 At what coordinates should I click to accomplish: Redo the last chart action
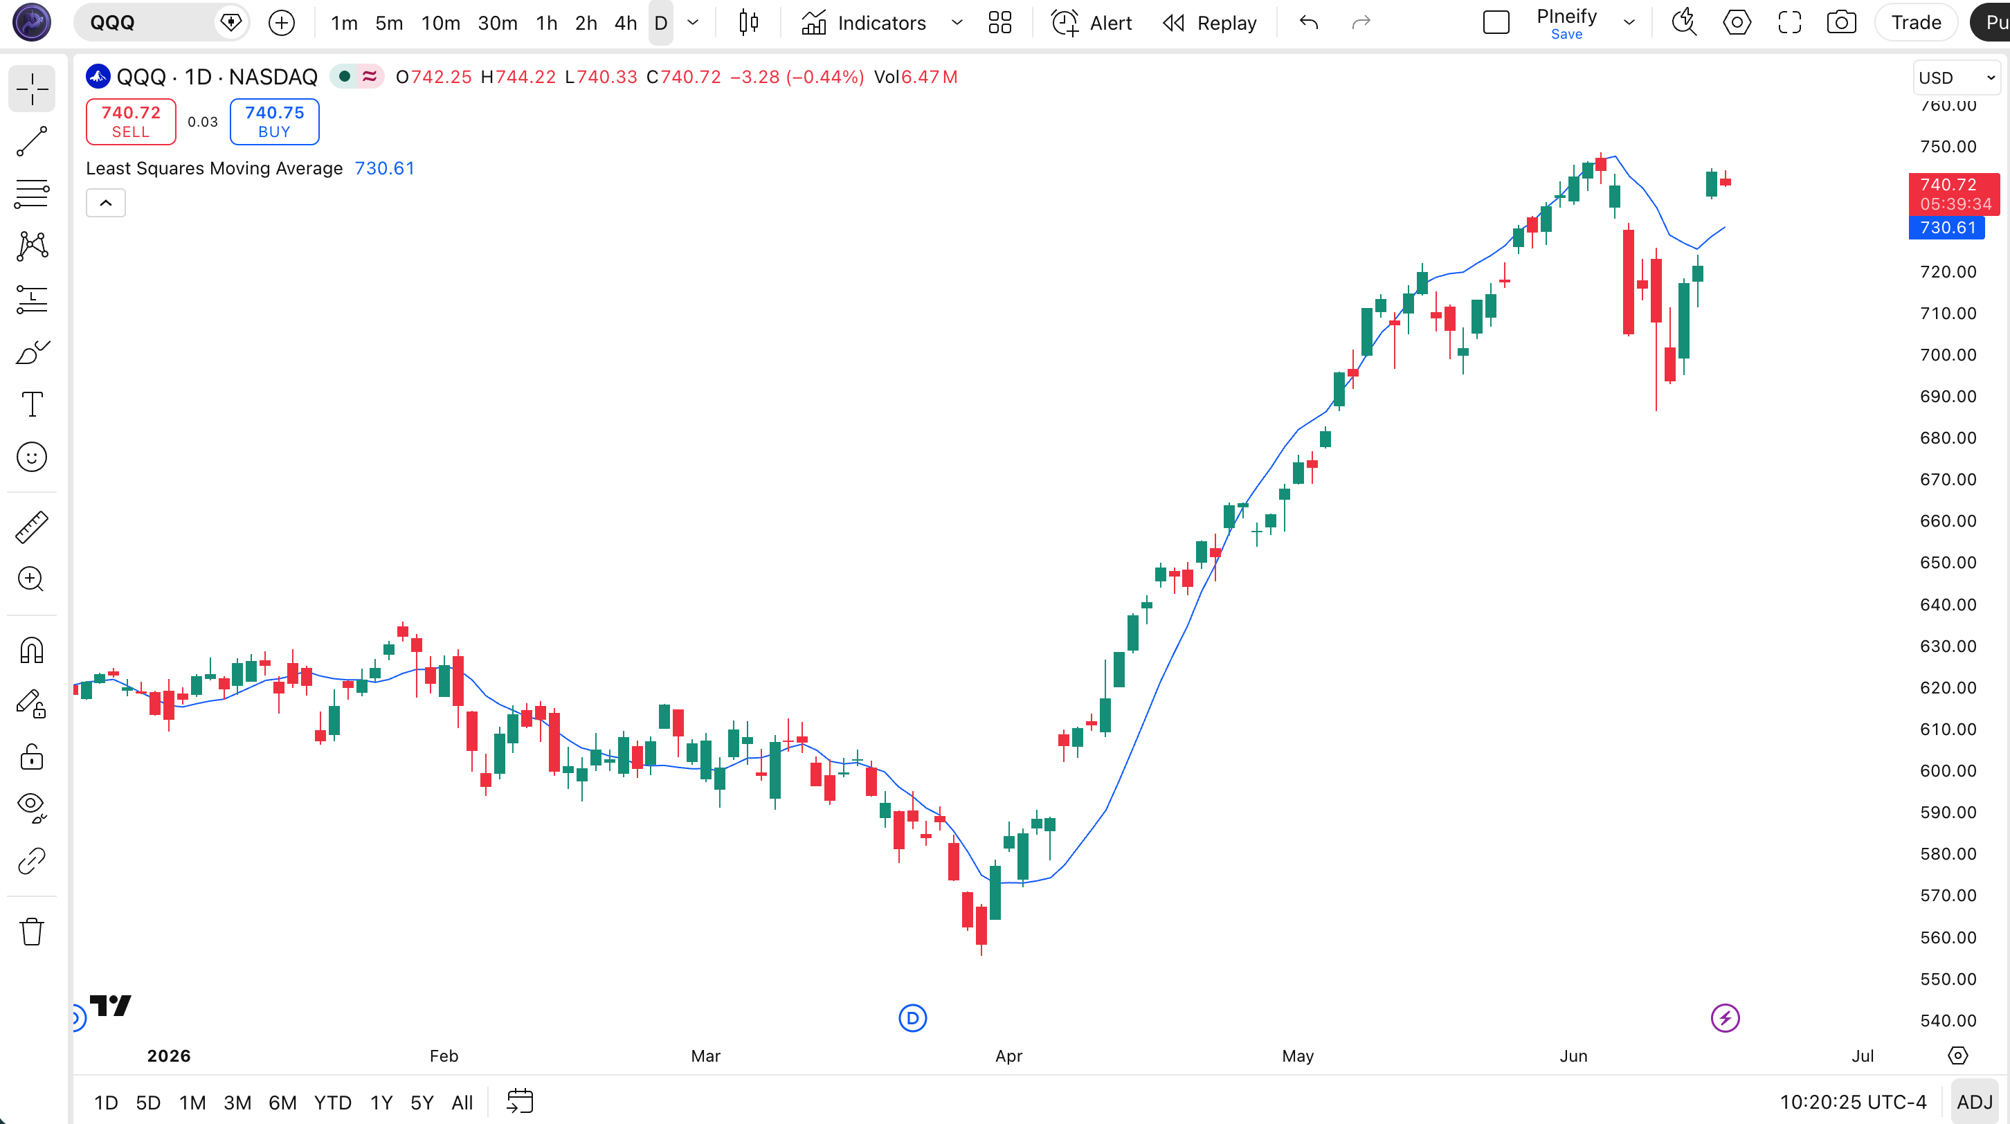(1361, 23)
